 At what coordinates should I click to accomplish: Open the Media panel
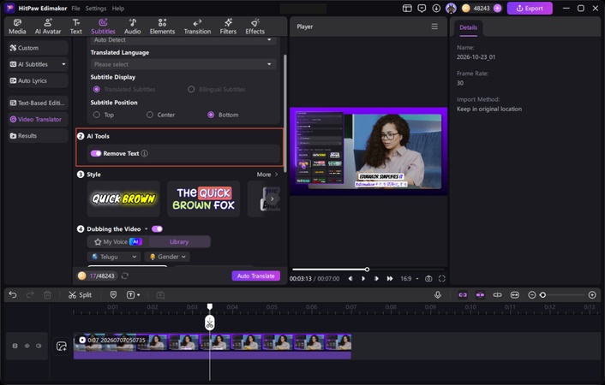click(x=17, y=27)
